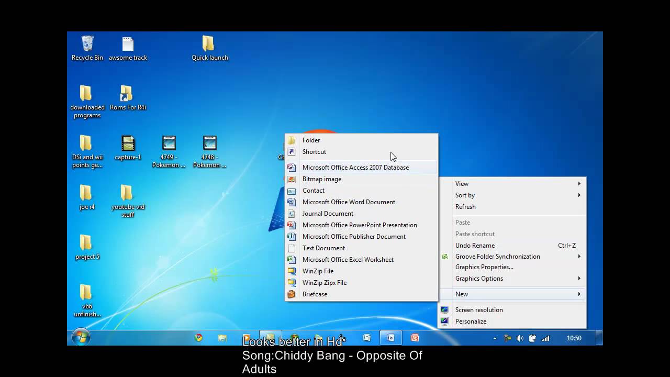
Task: Open the power plug tray icon
Action: [532, 338]
